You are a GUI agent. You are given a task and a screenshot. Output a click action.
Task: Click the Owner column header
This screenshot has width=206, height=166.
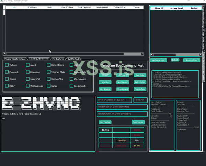[x=137, y=8]
